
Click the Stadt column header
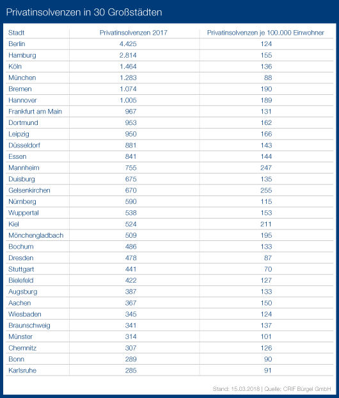(16, 33)
